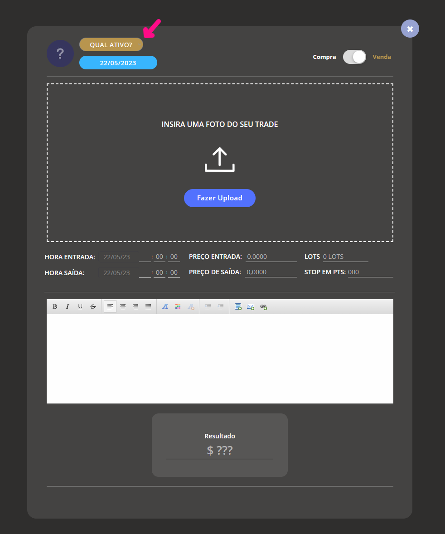445x534 pixels.
Task: Open the font color picker grid
Action: 178,306
